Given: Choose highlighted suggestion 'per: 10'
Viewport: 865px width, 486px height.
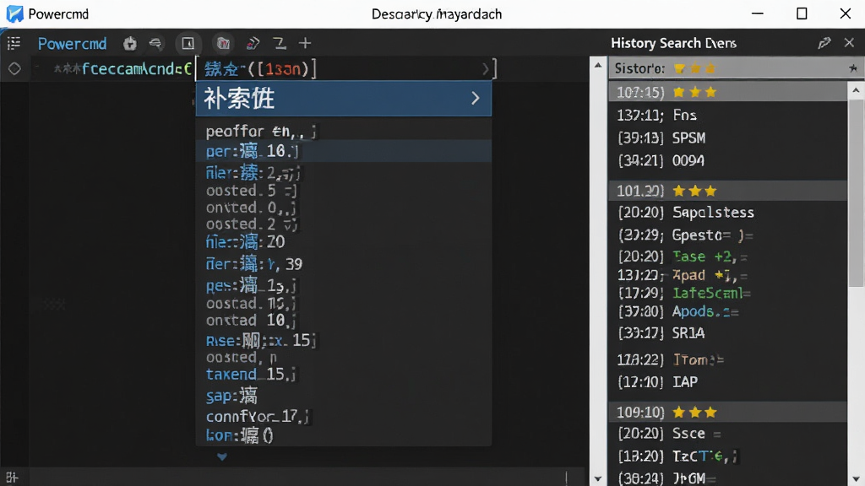Looking at the screenshot, I should click(x=344, y=150).
